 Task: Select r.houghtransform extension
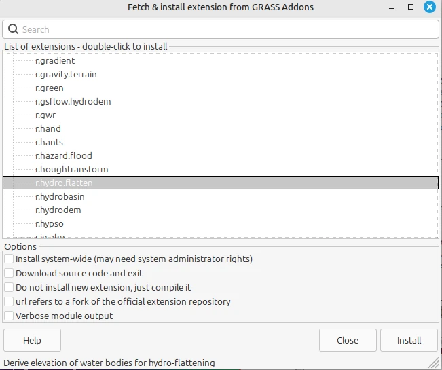pos(71,169)
